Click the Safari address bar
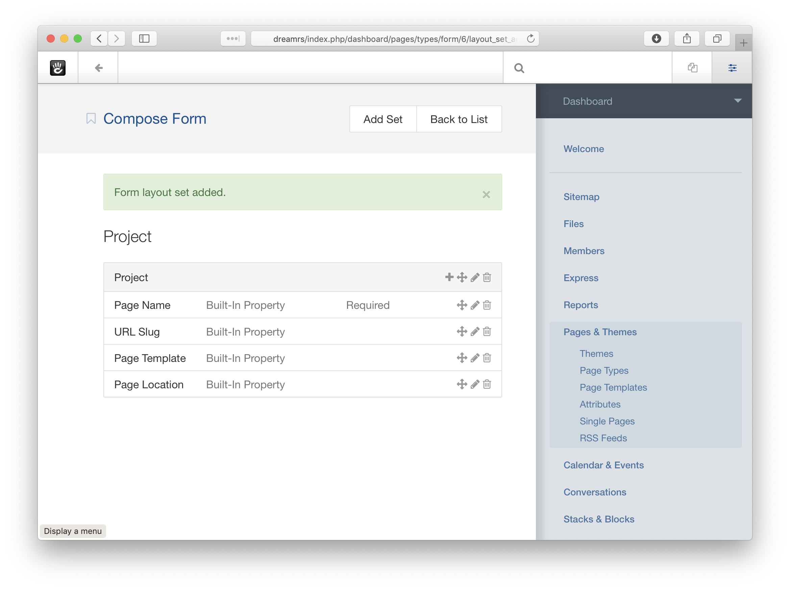Screen dimensions: 790x590 click(393, 39)
